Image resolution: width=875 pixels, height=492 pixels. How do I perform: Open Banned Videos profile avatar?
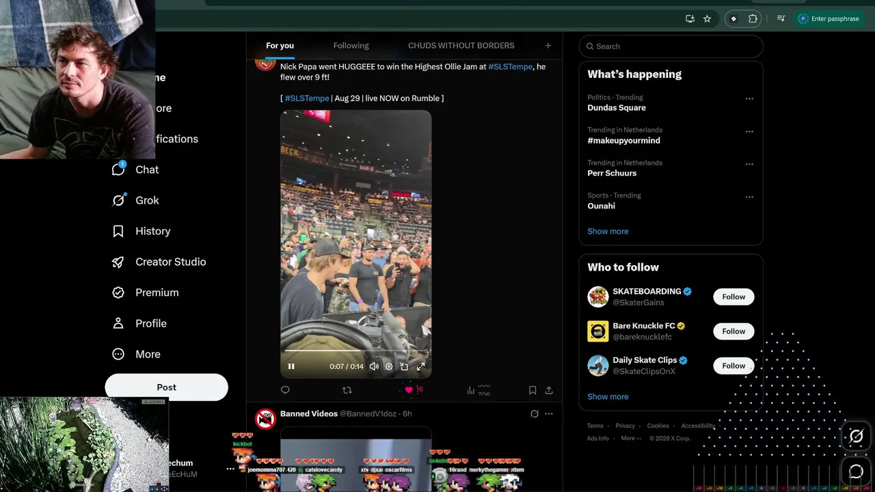coord(265,419)
